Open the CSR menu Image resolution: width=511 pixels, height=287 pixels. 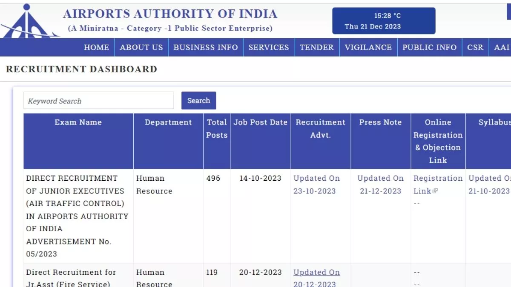[475, 48]
